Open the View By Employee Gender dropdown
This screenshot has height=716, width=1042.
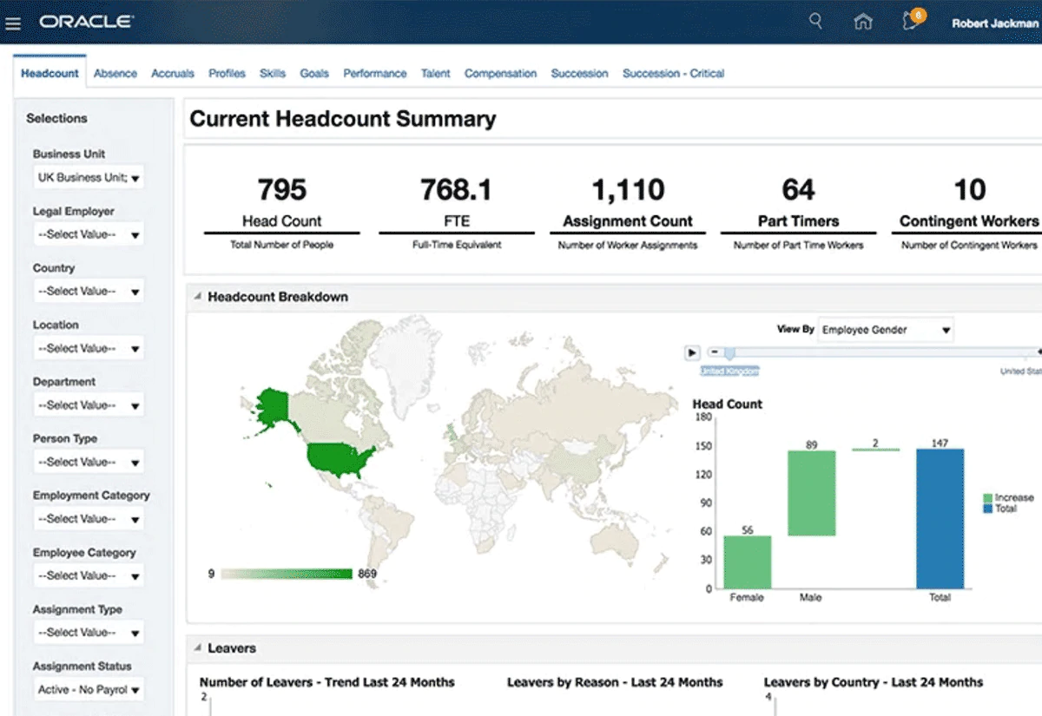885,330
